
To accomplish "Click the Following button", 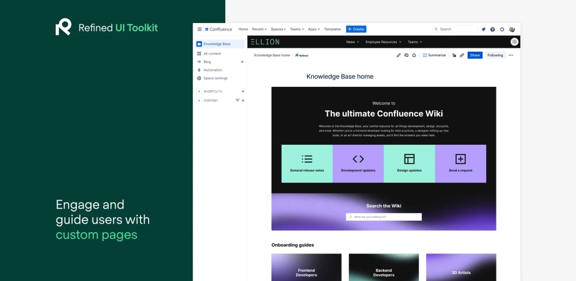I will click(x=495, y=55).
